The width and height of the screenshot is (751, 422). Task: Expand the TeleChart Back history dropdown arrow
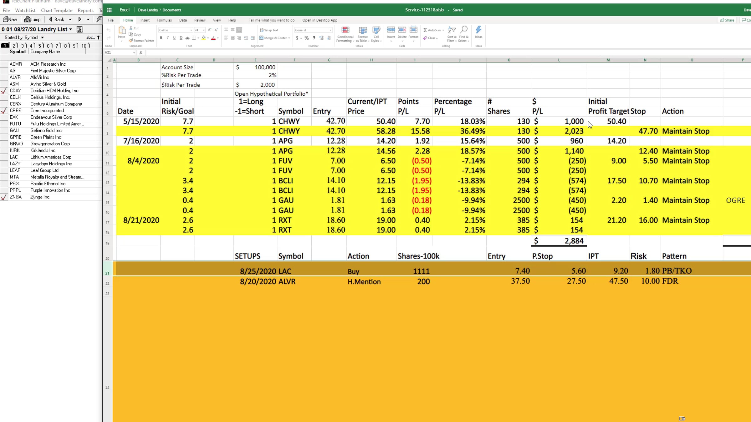coord(70,19)
